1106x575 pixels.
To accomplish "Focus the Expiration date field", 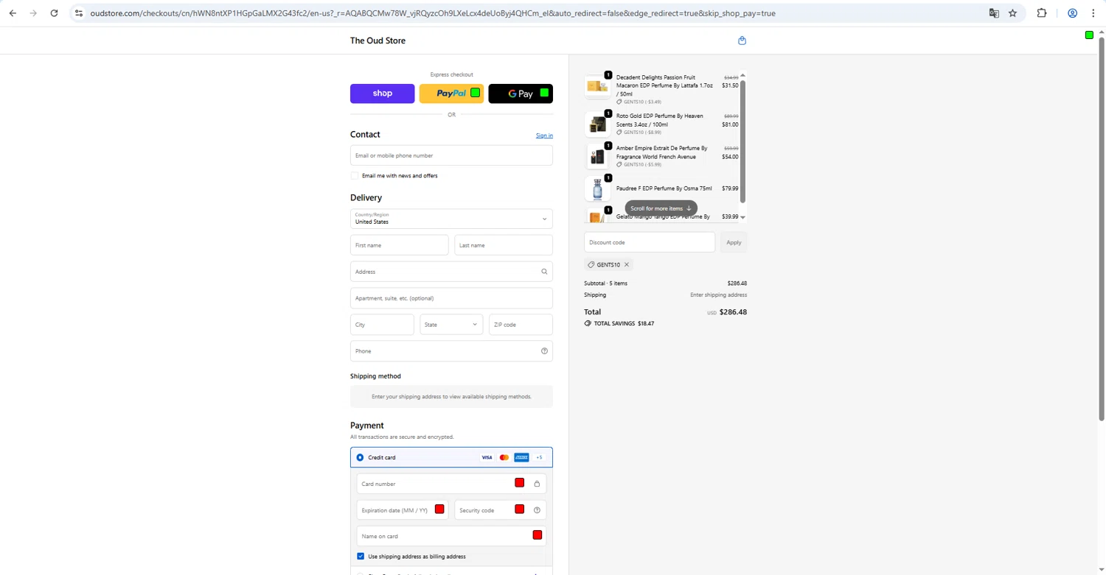I will pos(403,510).
